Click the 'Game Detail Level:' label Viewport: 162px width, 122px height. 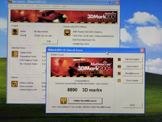28,90
